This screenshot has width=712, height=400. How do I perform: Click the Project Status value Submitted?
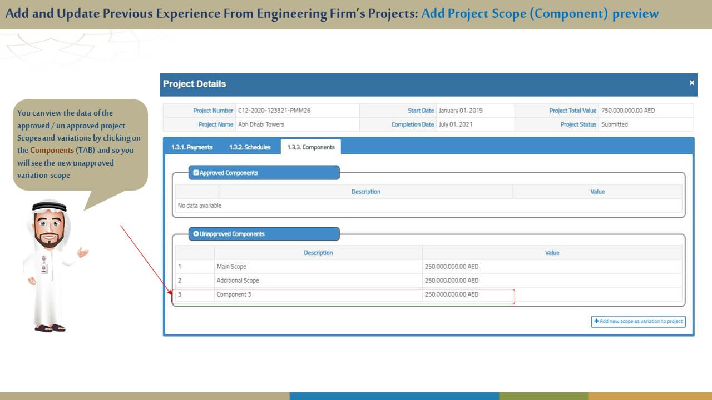[x=615, y=124]
